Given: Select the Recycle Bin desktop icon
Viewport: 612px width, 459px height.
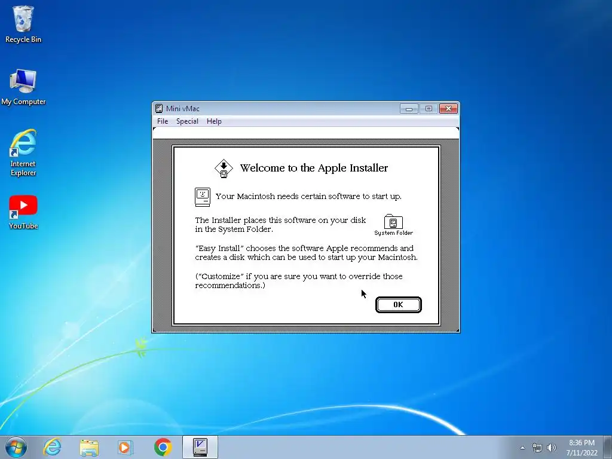Looking at the screenshot, I should tap(23, 24).
